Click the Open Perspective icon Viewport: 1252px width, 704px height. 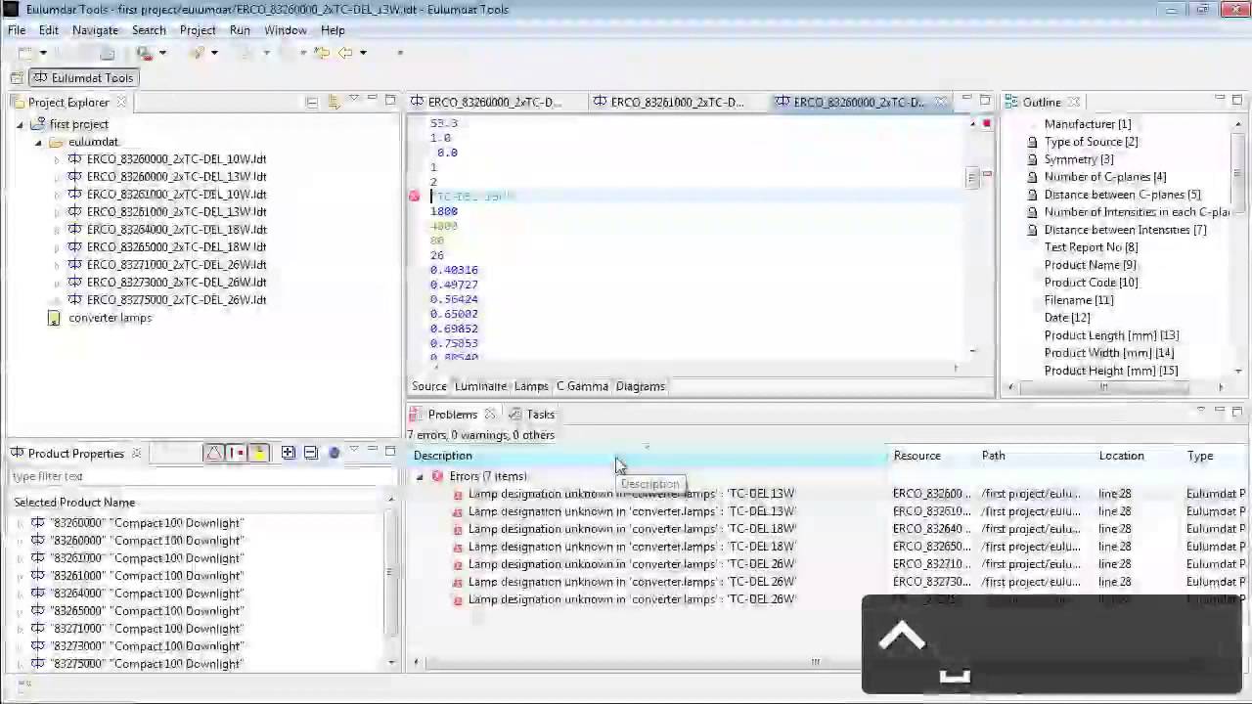pos(17,78)
